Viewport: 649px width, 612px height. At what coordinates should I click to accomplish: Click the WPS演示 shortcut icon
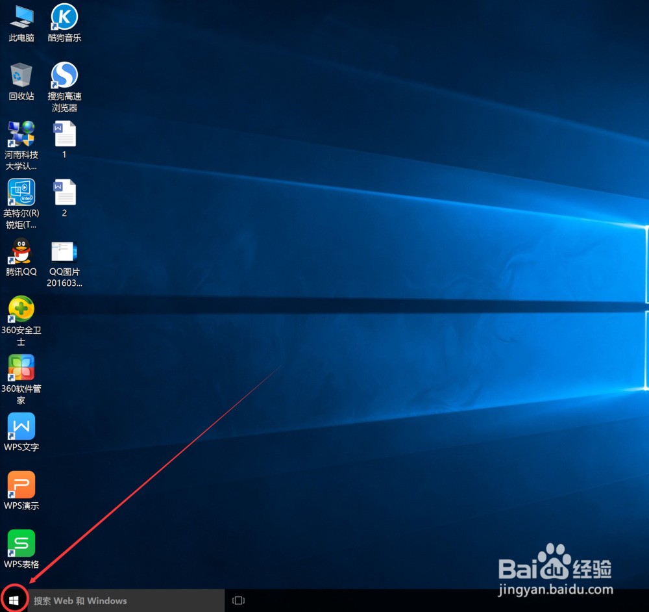(21, 485)
